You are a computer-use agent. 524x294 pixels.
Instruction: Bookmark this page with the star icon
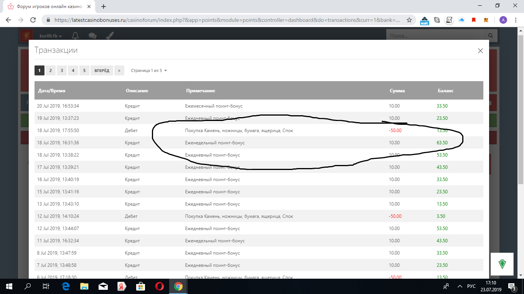click(x=409, y=20)
